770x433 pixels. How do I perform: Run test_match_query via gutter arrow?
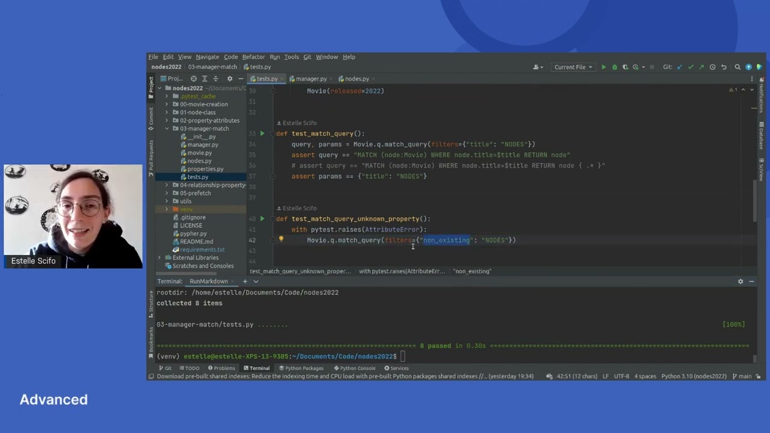(262, 134)
